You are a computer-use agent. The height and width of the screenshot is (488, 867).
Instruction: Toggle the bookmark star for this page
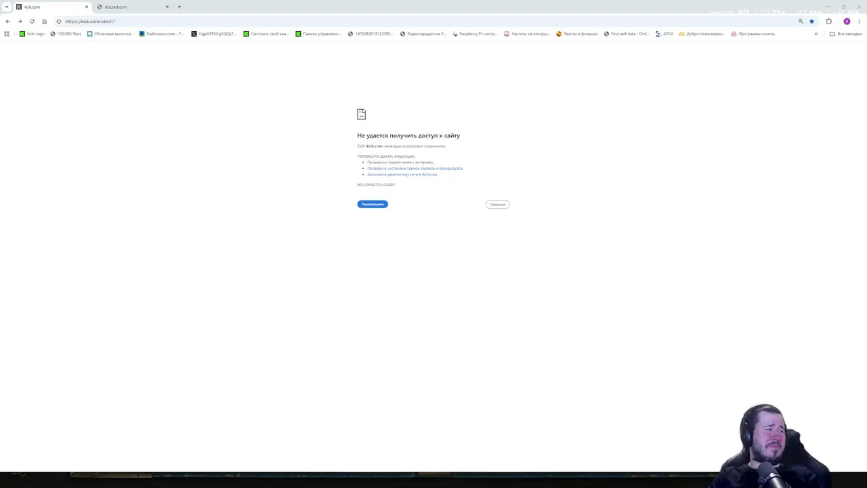(811, 21)
